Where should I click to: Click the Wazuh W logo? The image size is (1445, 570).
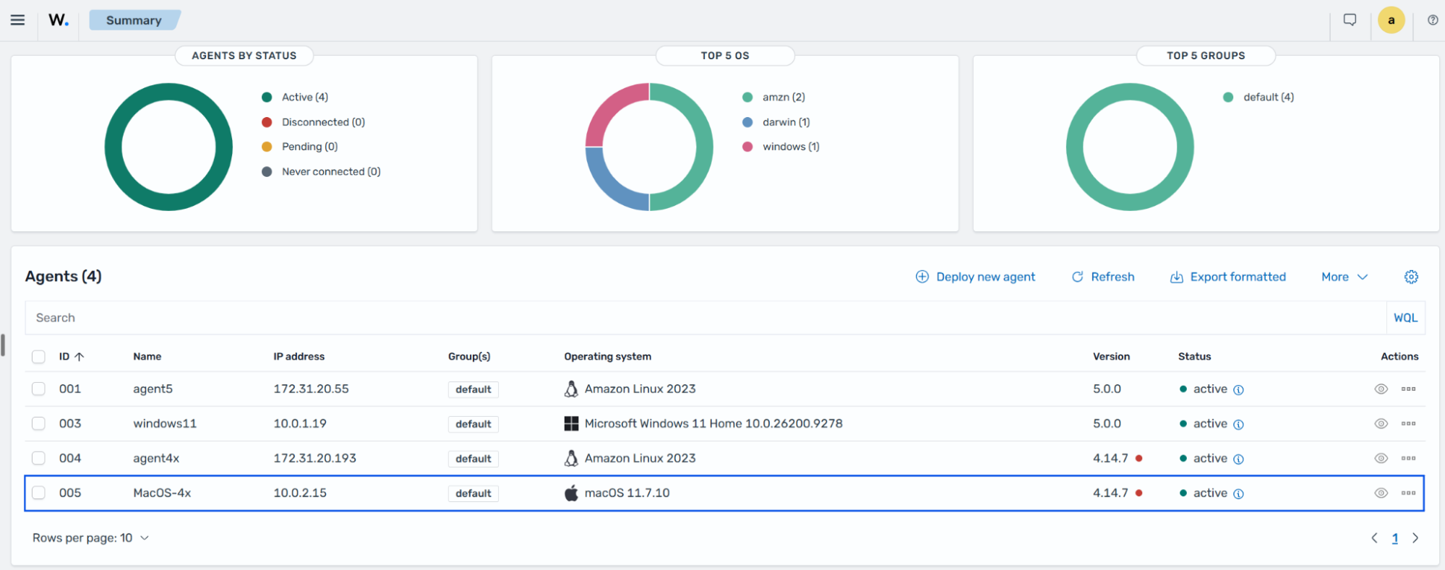click(x=59, y=20)
